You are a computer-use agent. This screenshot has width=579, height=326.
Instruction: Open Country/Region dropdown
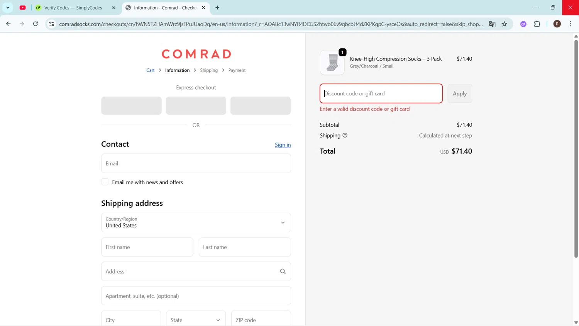pos(196,222)
